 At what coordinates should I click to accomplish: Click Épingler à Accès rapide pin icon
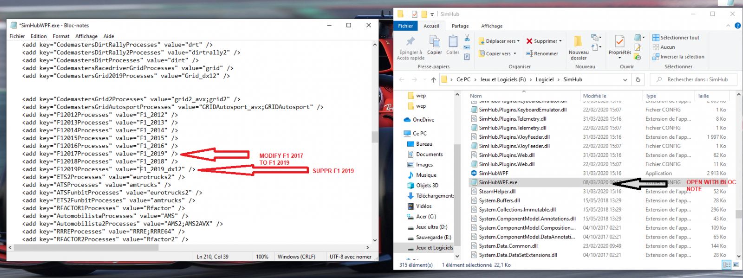point(411,41)
